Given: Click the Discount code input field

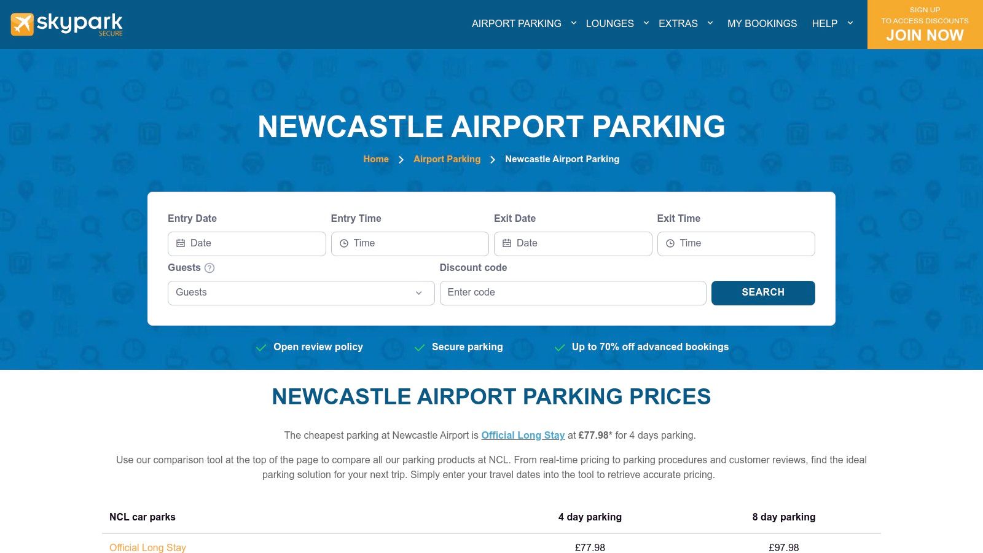Looking at the screenshot, I should [x=573, y=292].
